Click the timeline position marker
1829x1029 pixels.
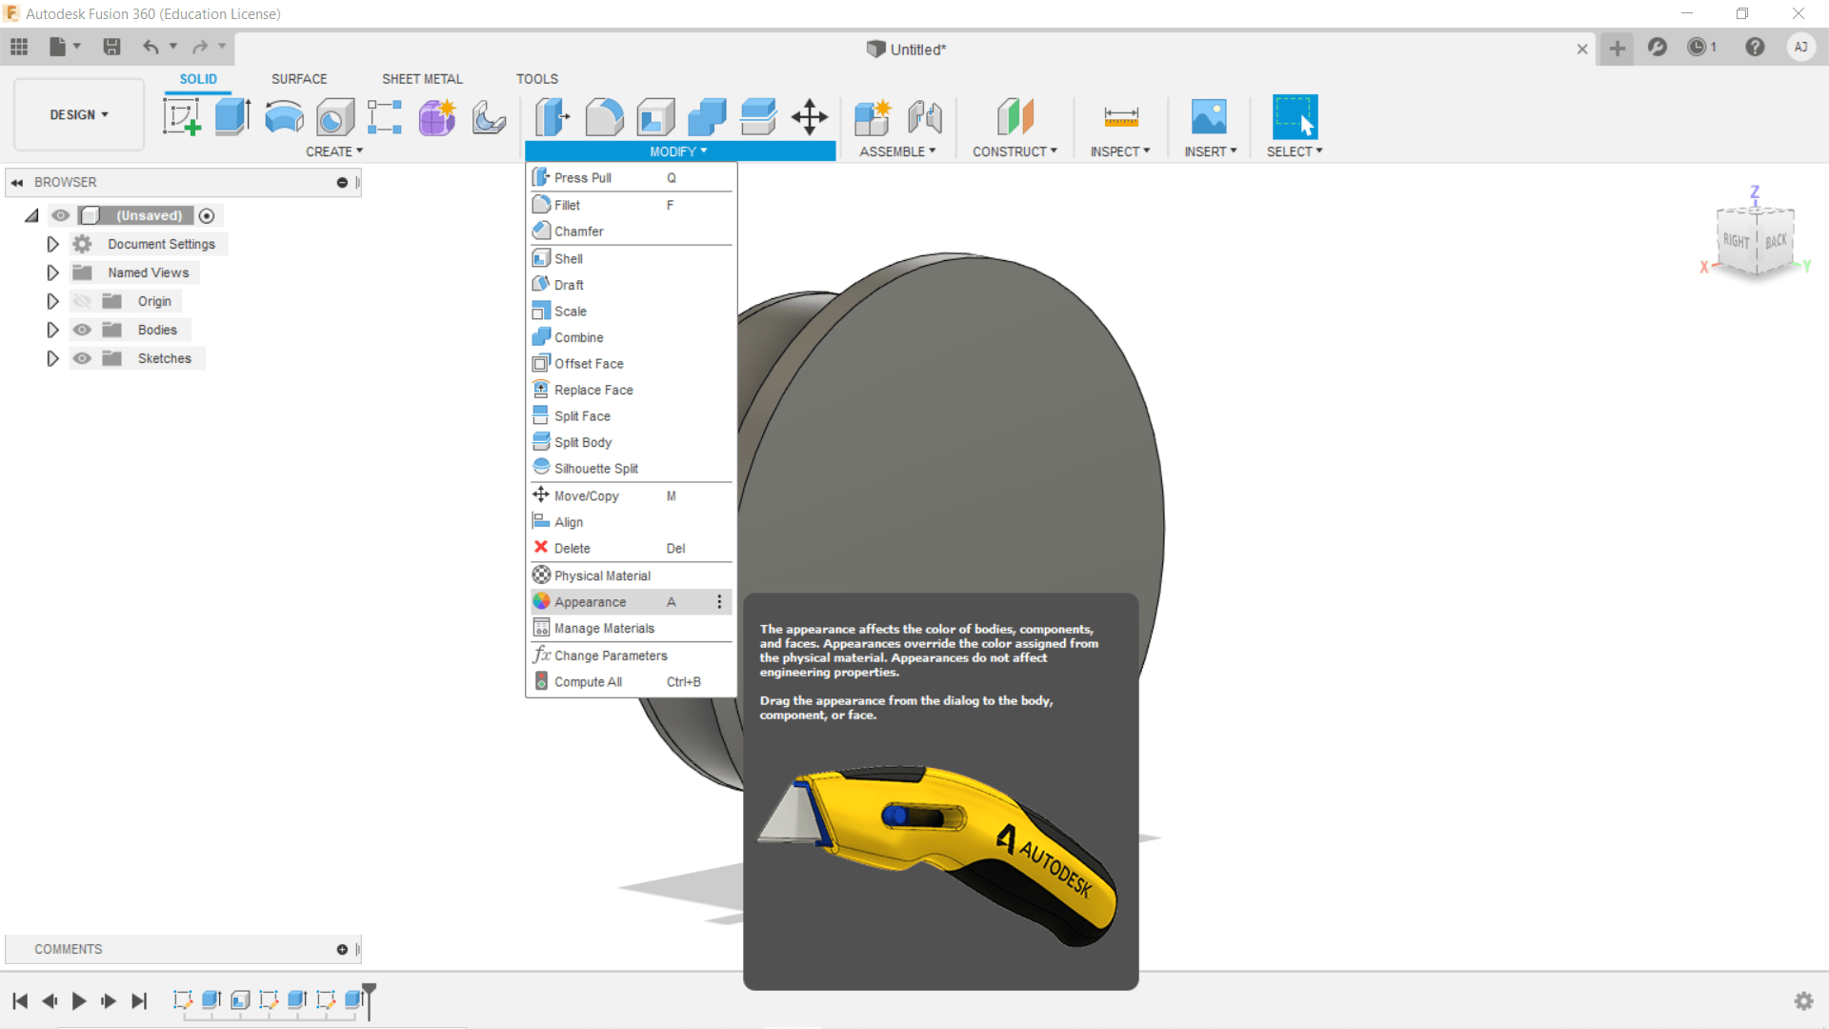coord(370,993)
